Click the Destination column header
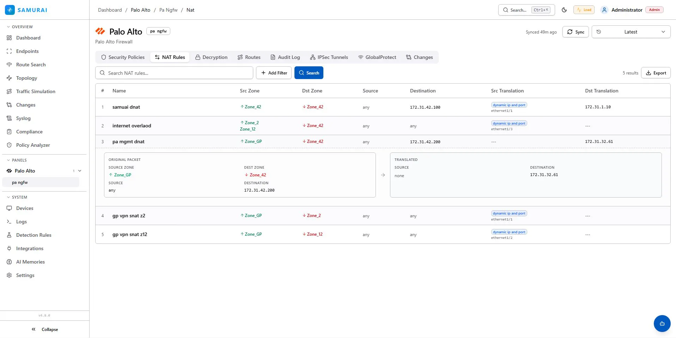Image resolution: width=676 pixels, height=338 pixels. coord(423,91)
